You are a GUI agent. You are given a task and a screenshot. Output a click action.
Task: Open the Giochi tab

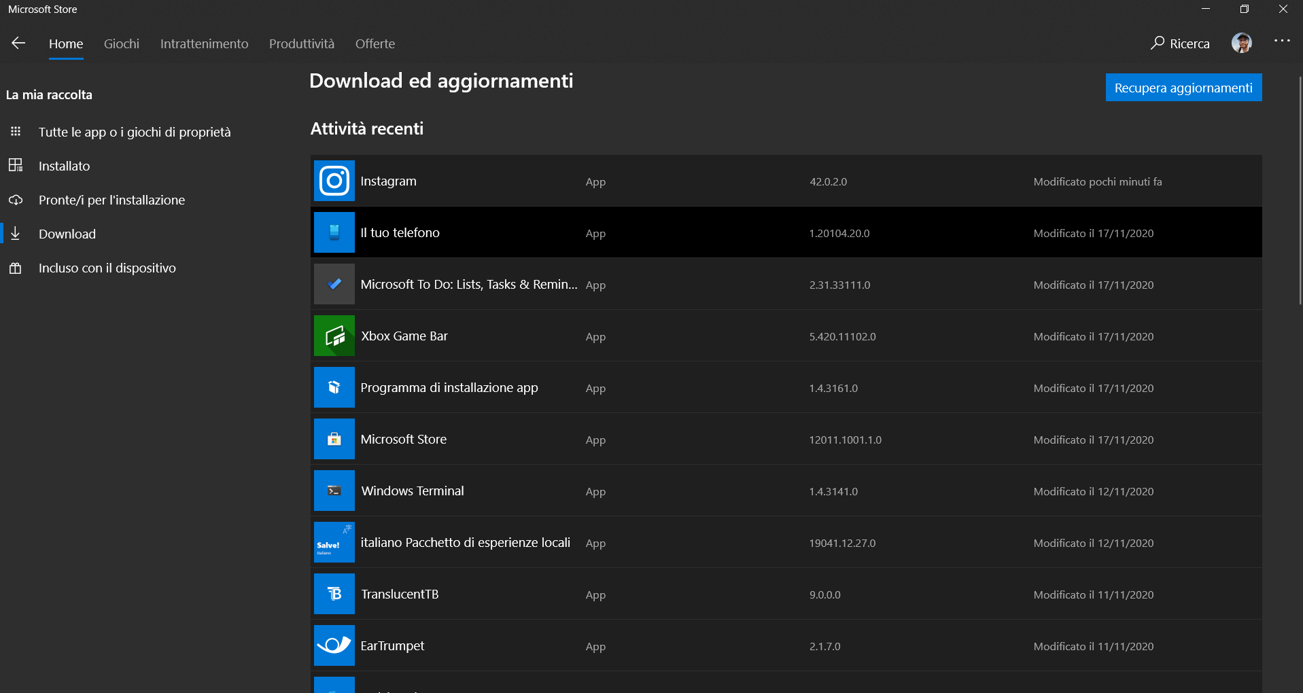tap(122, 43)
